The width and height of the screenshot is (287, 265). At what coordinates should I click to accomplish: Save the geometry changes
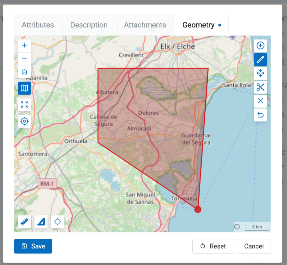[33, 246]
